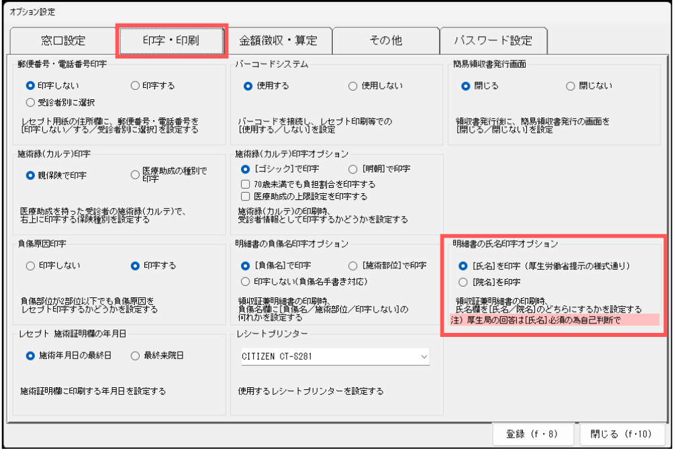This screenshot has height=449, width=674.
Task: Open the 金額徴収・算定 tab
Action: [278, 40]
